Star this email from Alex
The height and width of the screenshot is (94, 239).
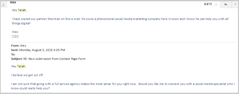[x=216, y=4]
